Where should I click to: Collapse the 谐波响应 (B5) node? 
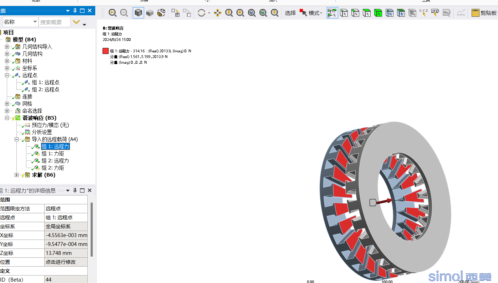tap(7, 118)
